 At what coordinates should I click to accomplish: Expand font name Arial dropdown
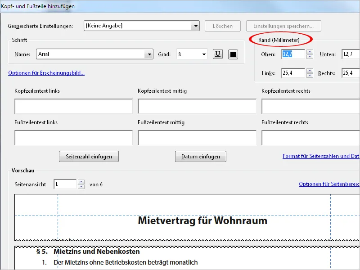[x=149, y=54]
